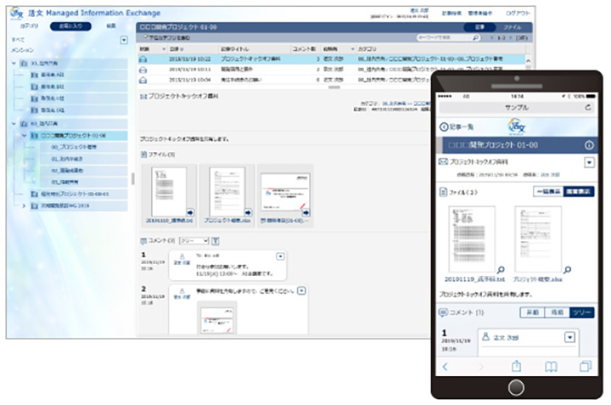Screen dimensions: 611x405
Task: Reload page with phone refresh icon
Action: [589, 109]
